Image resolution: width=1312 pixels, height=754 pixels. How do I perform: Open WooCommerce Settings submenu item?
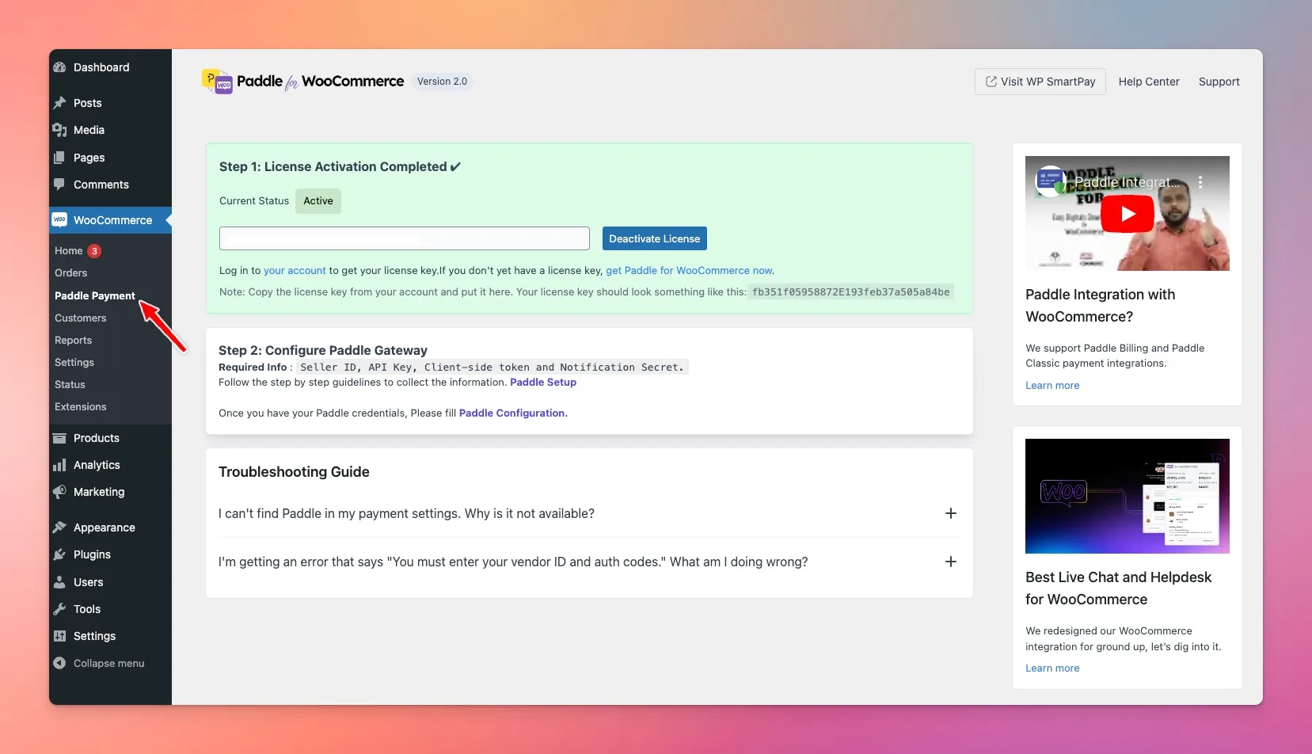pos(74,362)
